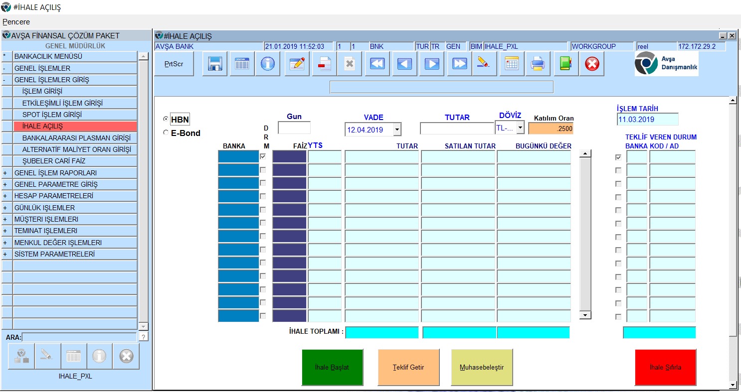Check the last DRM row checkbox
The image size is (741, 392).
263,316
